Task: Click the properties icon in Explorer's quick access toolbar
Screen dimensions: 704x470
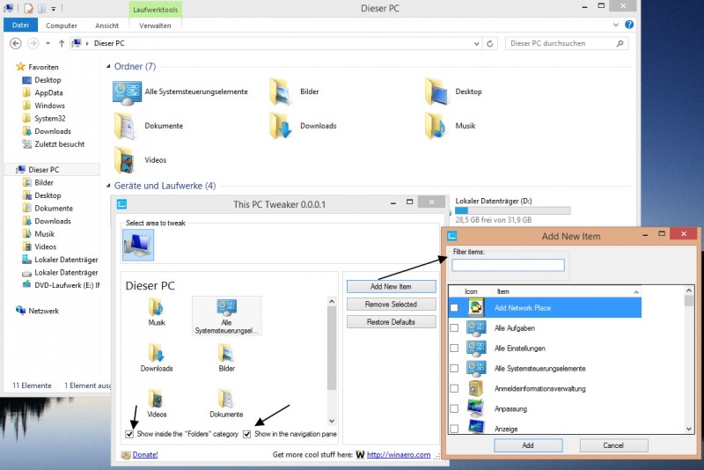Action: 29,8
